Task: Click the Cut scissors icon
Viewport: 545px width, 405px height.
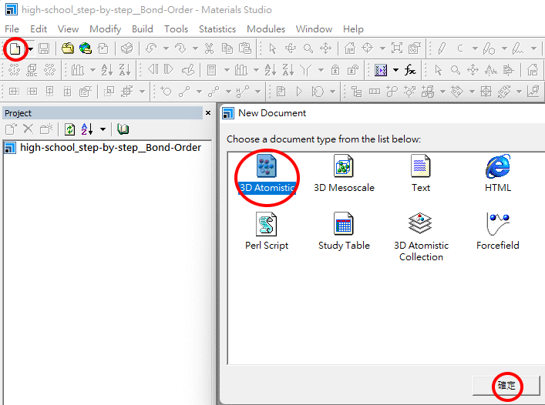Action: [x=209, y=49]
